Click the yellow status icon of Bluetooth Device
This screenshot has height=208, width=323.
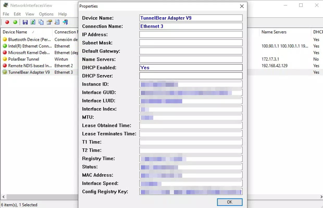[x=5, y=40]
